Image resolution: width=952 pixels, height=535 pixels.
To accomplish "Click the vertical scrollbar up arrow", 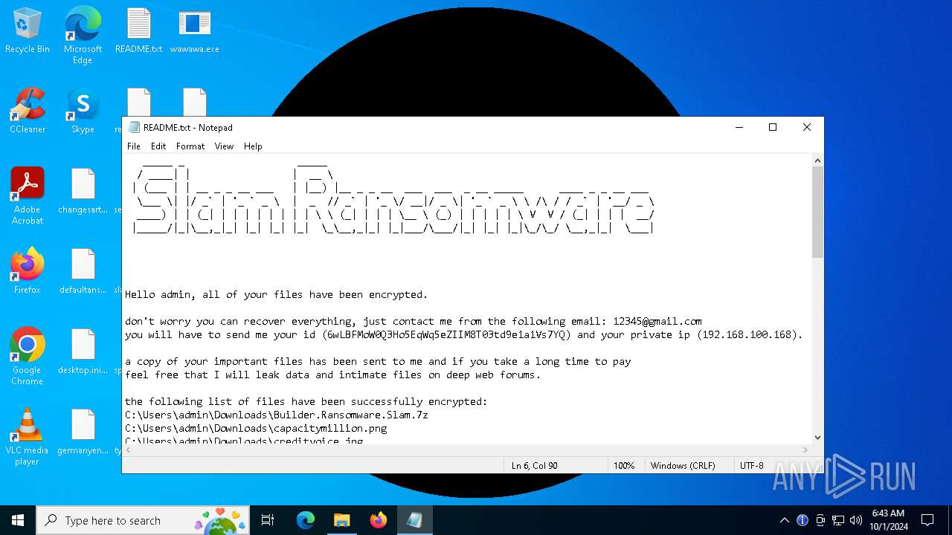I will coord(817,160).
